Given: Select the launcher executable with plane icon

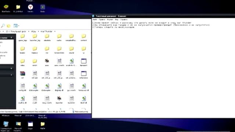Looking at the screenshot, I should coord(59,100).
